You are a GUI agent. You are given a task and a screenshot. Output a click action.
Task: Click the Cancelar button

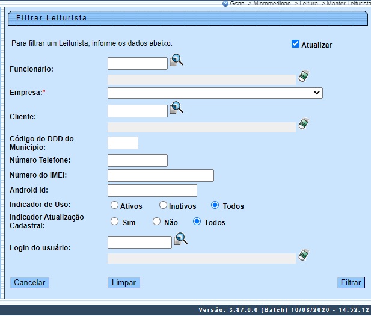click(29, 283)
